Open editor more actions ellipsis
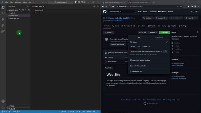The width and height of the screenshot is (201, 113). click(98, 7)
